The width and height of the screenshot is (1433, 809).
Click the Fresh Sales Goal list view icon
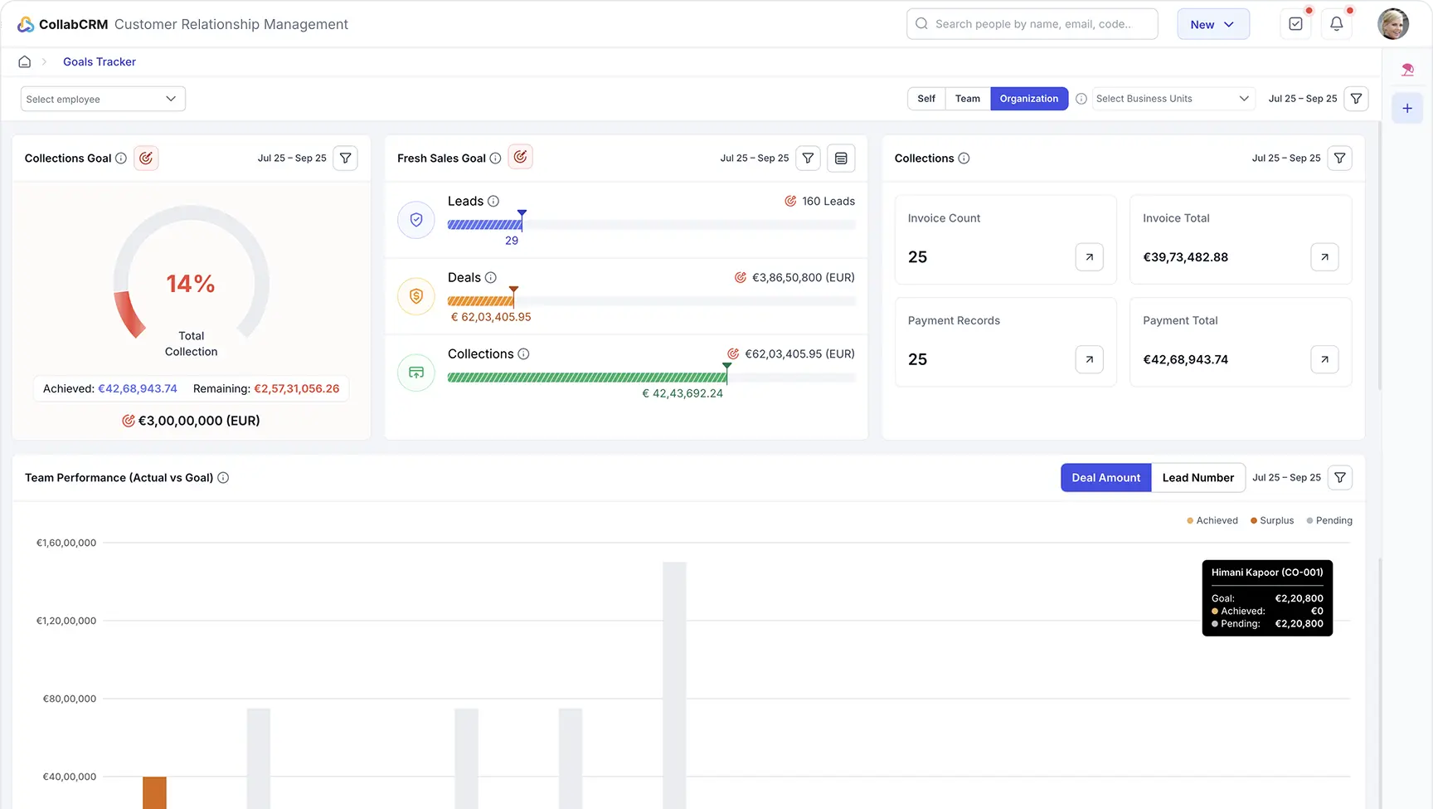tap(841, 158)
